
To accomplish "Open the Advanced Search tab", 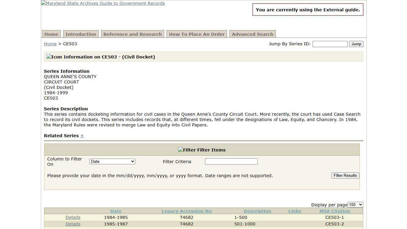I will click(252, 34).
